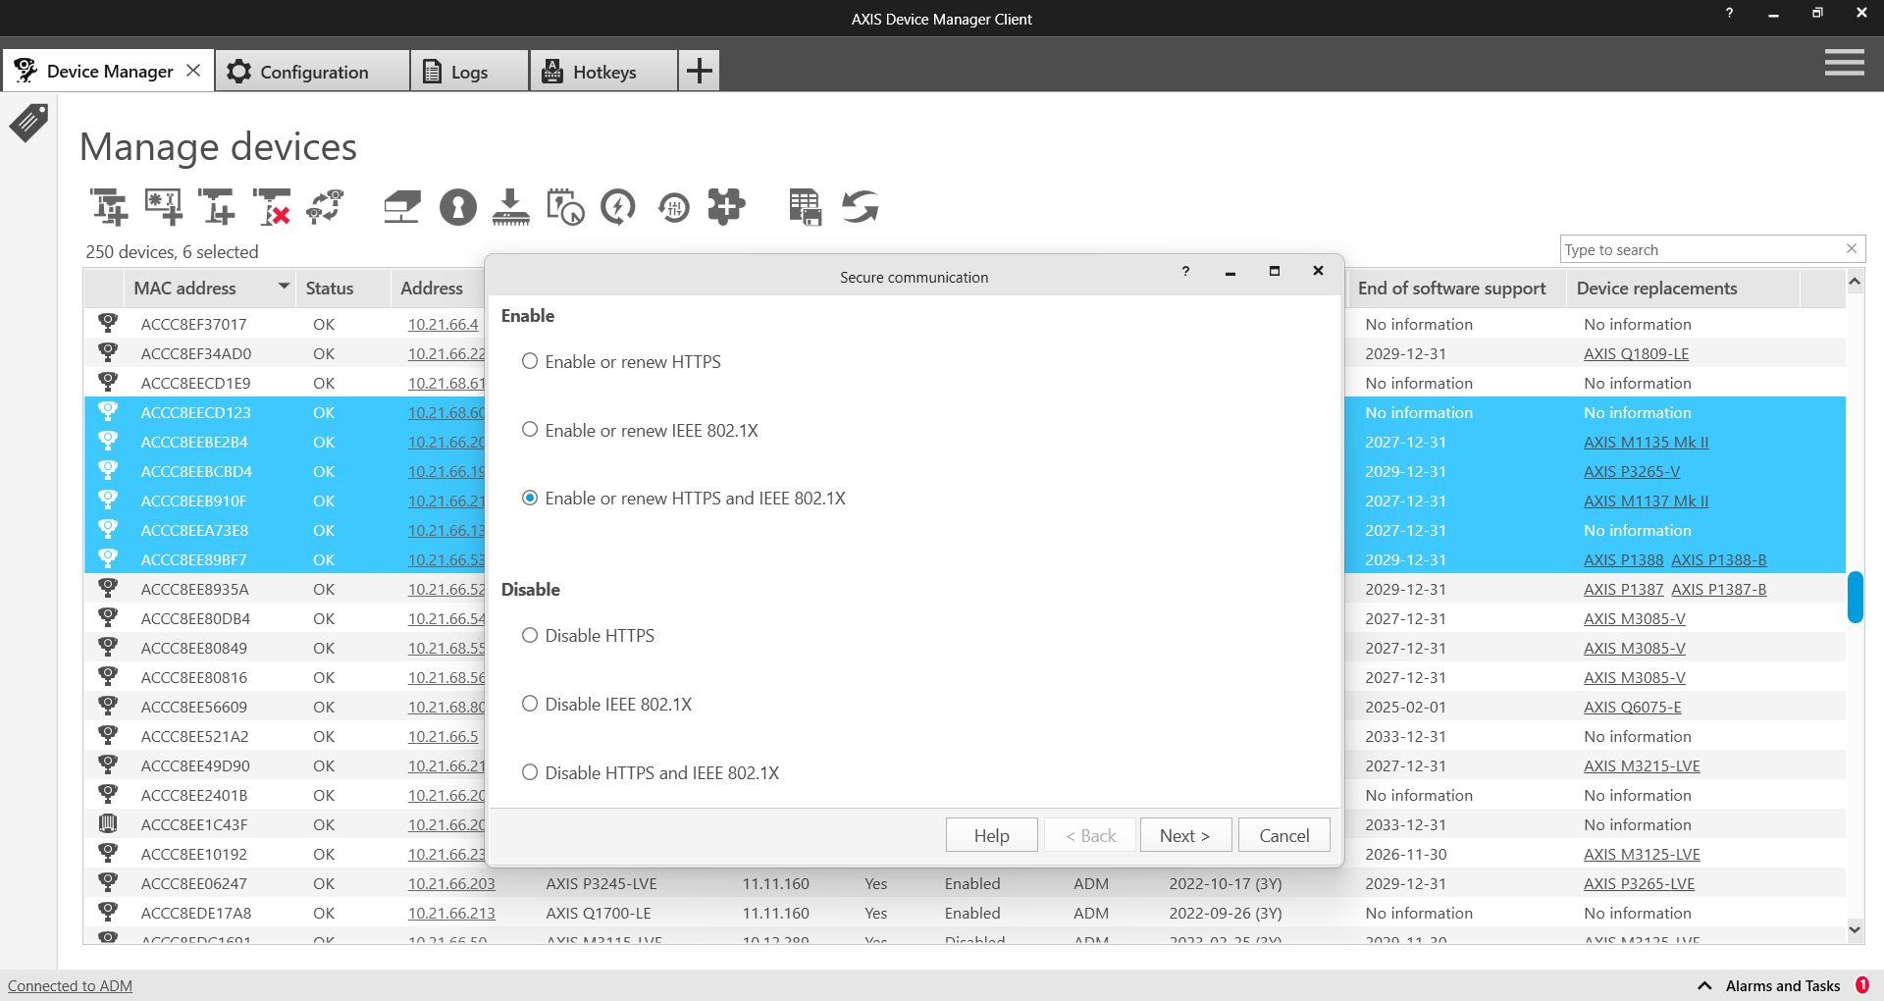This screenshot has width=1884, height=1001.
Task: Open AXIS Q1809-LE replacement link
Action: 1636,353
